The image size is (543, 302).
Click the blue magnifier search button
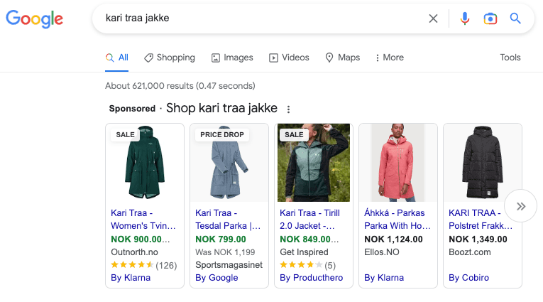[x=515, y=18]
